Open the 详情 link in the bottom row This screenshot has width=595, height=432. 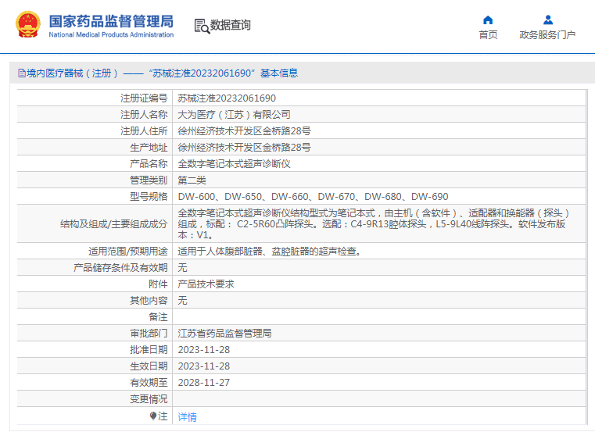(187, 417)
